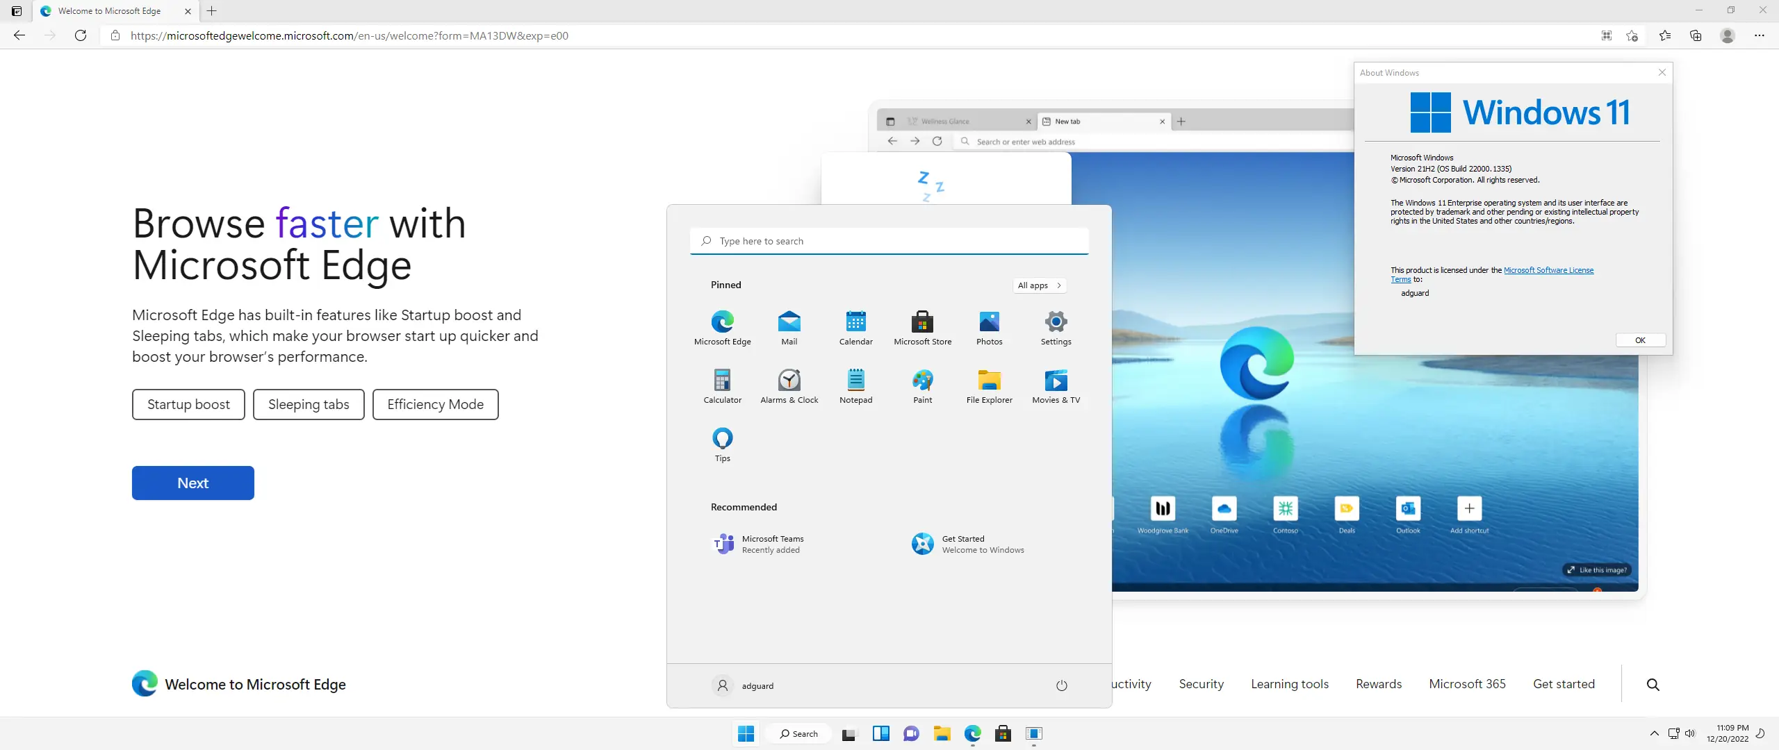1779x750 pixels.
Task: Open Widgets icon on the taskbar
Action: [880, 733]
